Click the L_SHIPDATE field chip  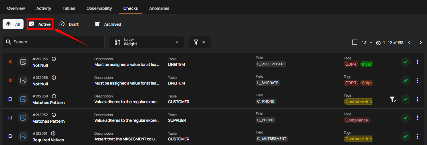point(268,83)
